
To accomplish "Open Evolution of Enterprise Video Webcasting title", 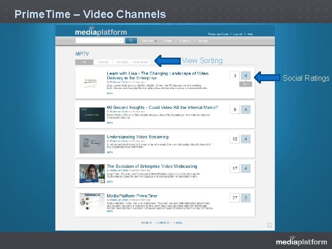I will tap(152, 166).
